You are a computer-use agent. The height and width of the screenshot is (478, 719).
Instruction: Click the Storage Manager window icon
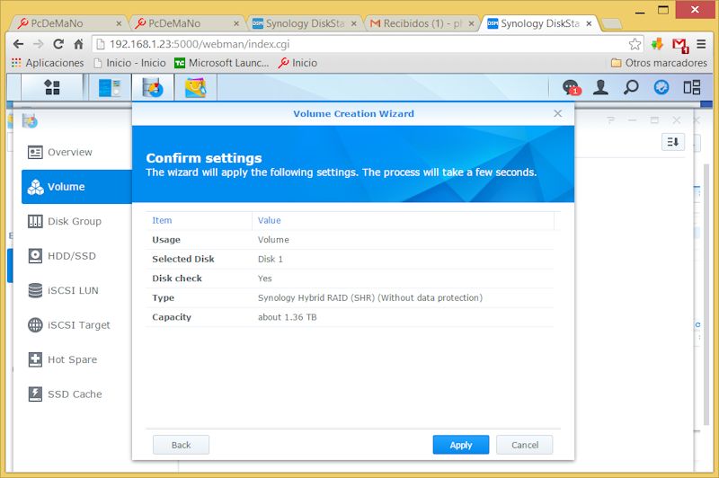pyautogui.click(x=30, y=121)
